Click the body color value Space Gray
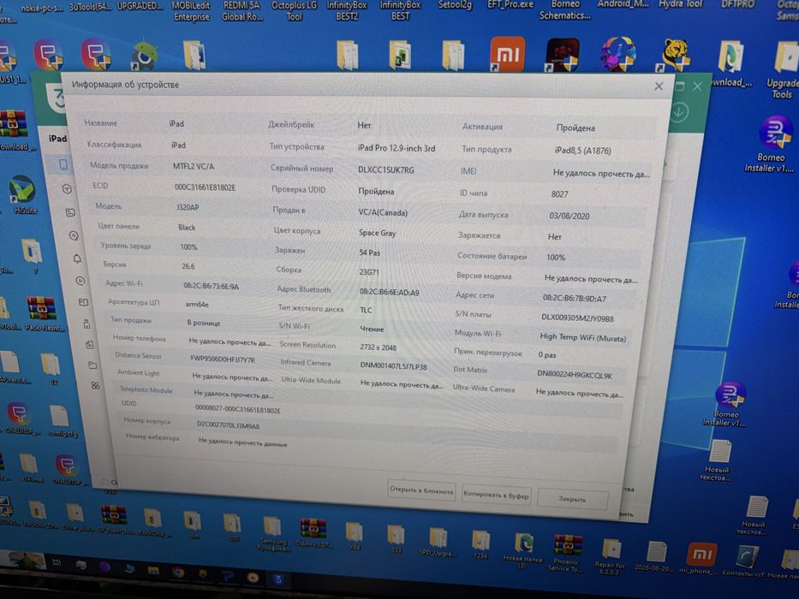 377,233
